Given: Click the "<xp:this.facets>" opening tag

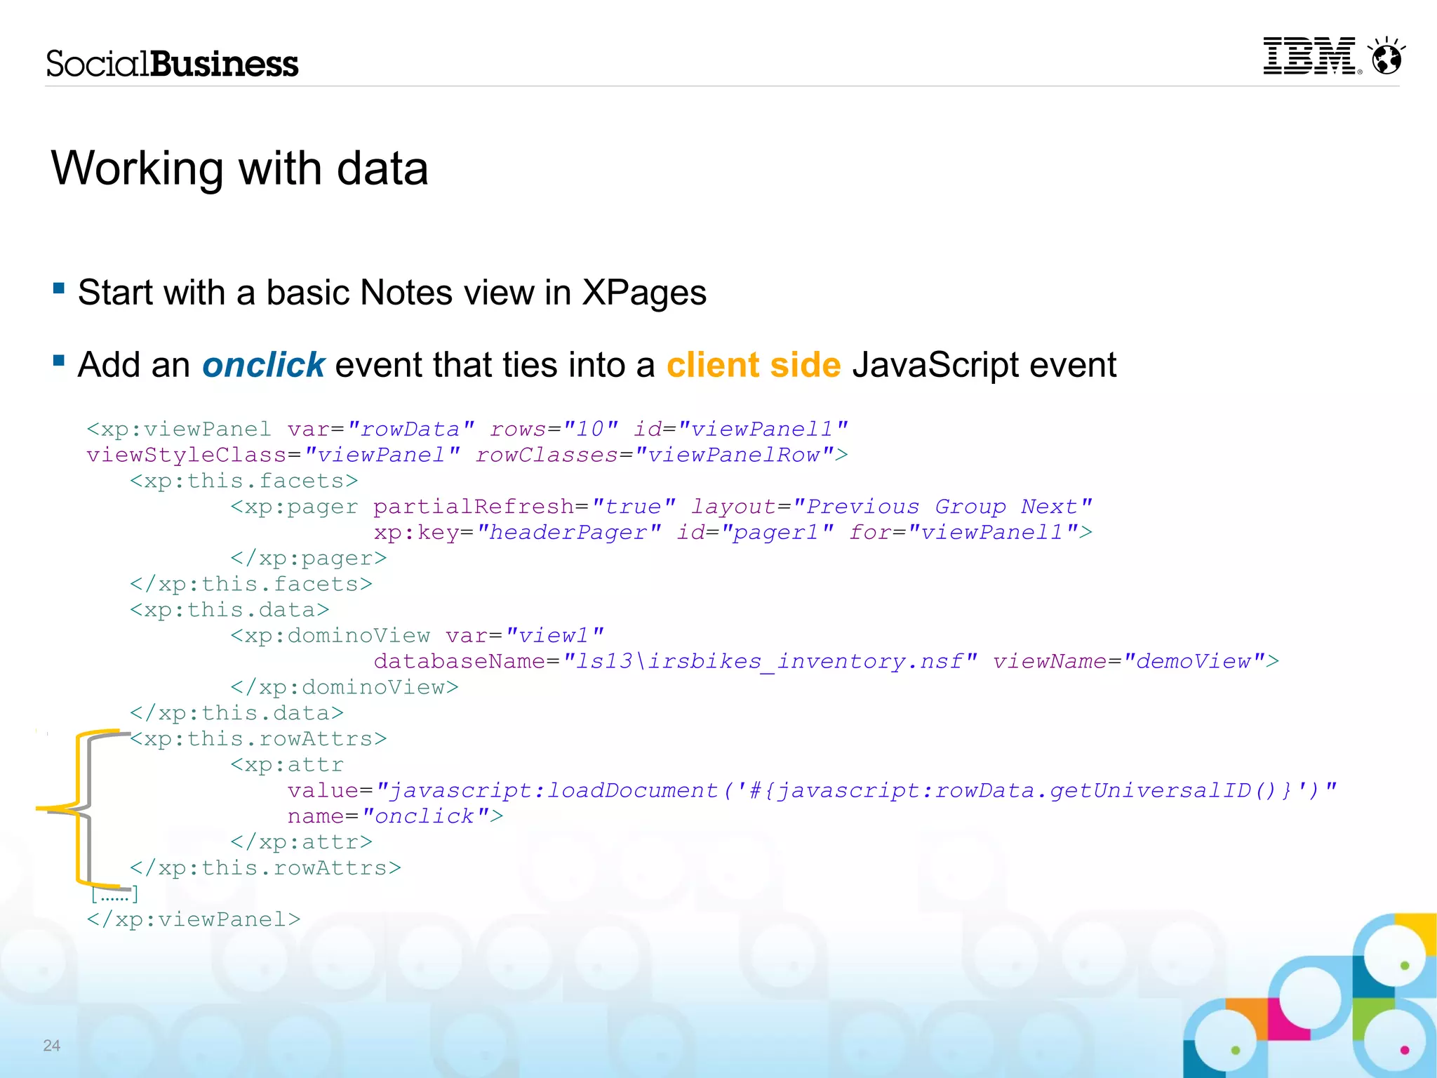Looking at the screenshot, I should [244, 481].
